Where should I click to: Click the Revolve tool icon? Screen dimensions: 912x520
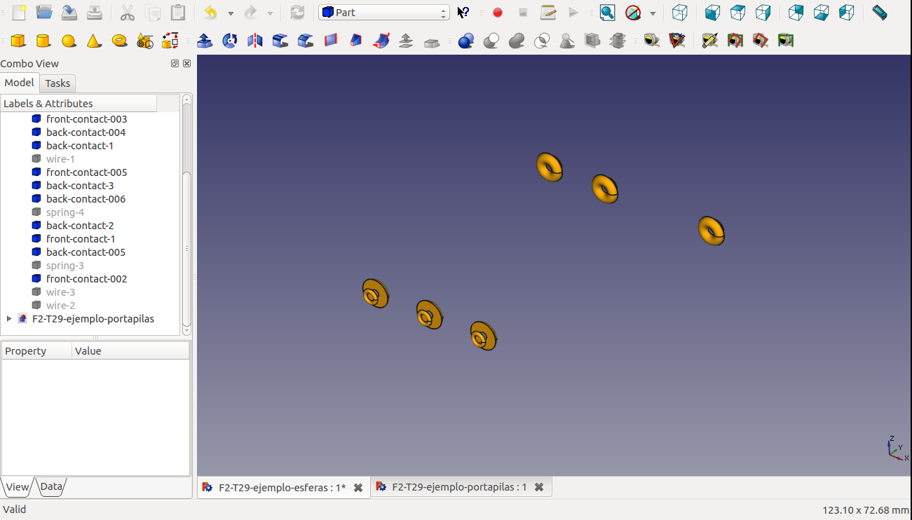click(x=230, y=41)
